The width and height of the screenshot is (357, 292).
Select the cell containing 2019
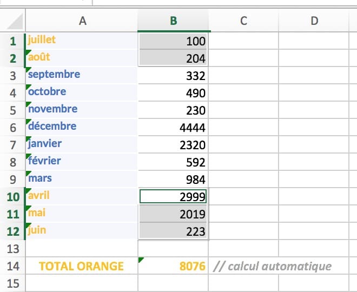[174, 214]
